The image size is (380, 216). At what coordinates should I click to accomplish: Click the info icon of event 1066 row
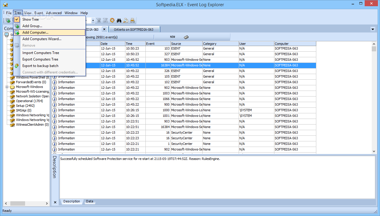(x=55, y=99)
